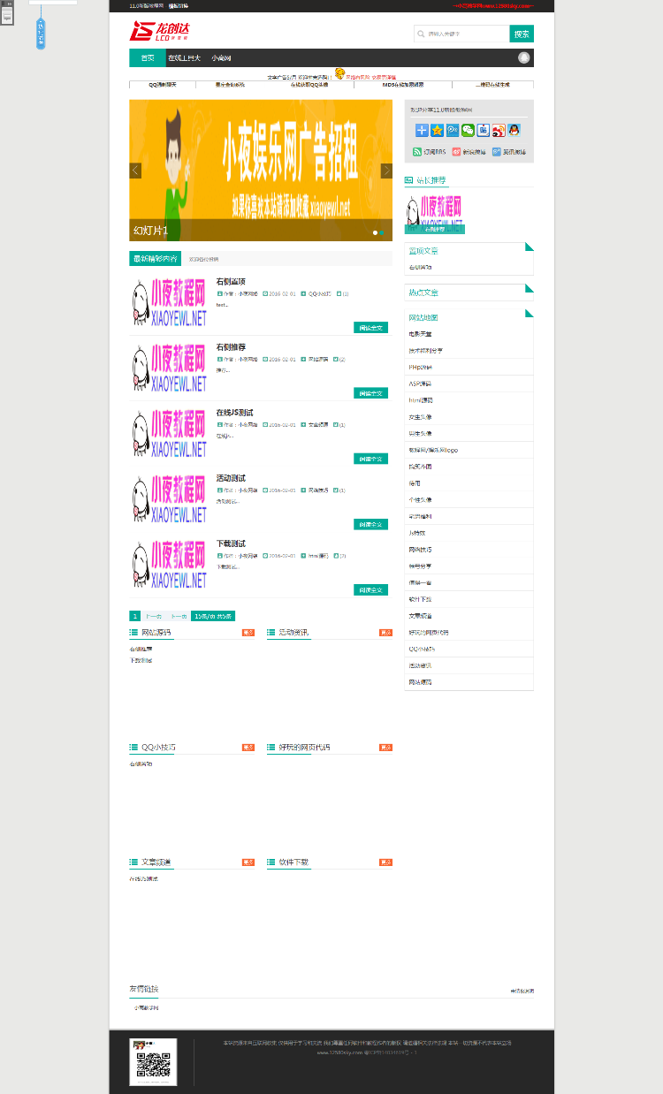663x1094 pixels.
Task: Go to pagination page 1
Action: (134, 616)
